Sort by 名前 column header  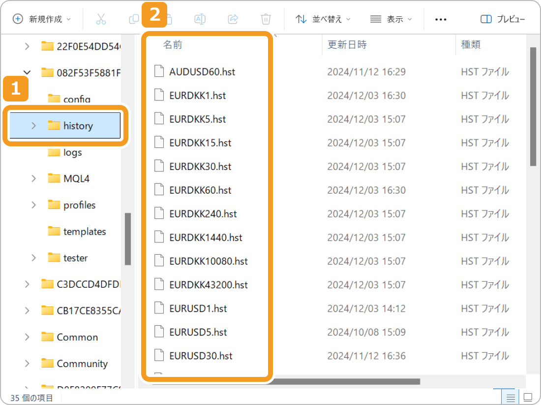173,45
